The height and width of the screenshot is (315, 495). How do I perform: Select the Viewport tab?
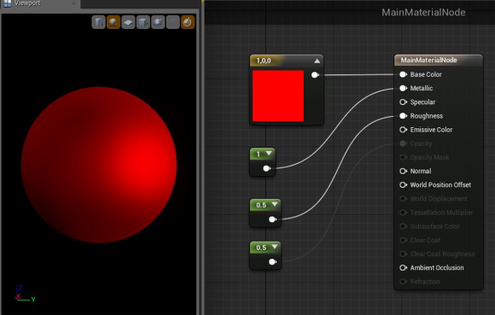pyautogui.click(x=39, y=3)
